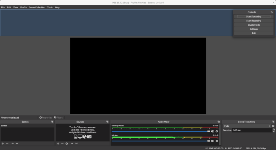Undock the Scenes panel
The height and width of the screenshot is (150, 276).
coord(52,121)
